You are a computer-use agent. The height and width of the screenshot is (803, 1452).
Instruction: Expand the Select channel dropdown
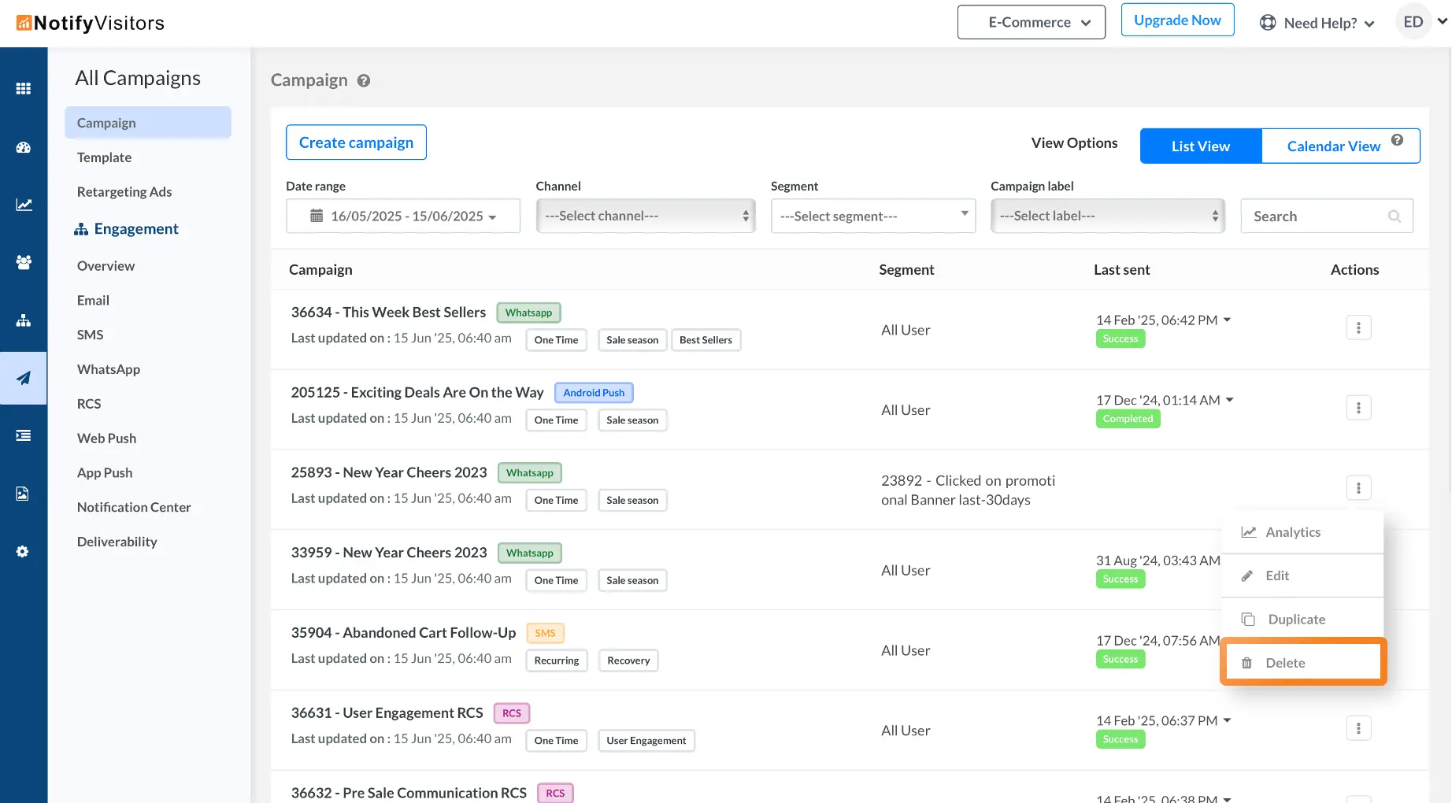pyautogui.click(x=645, y=216)
